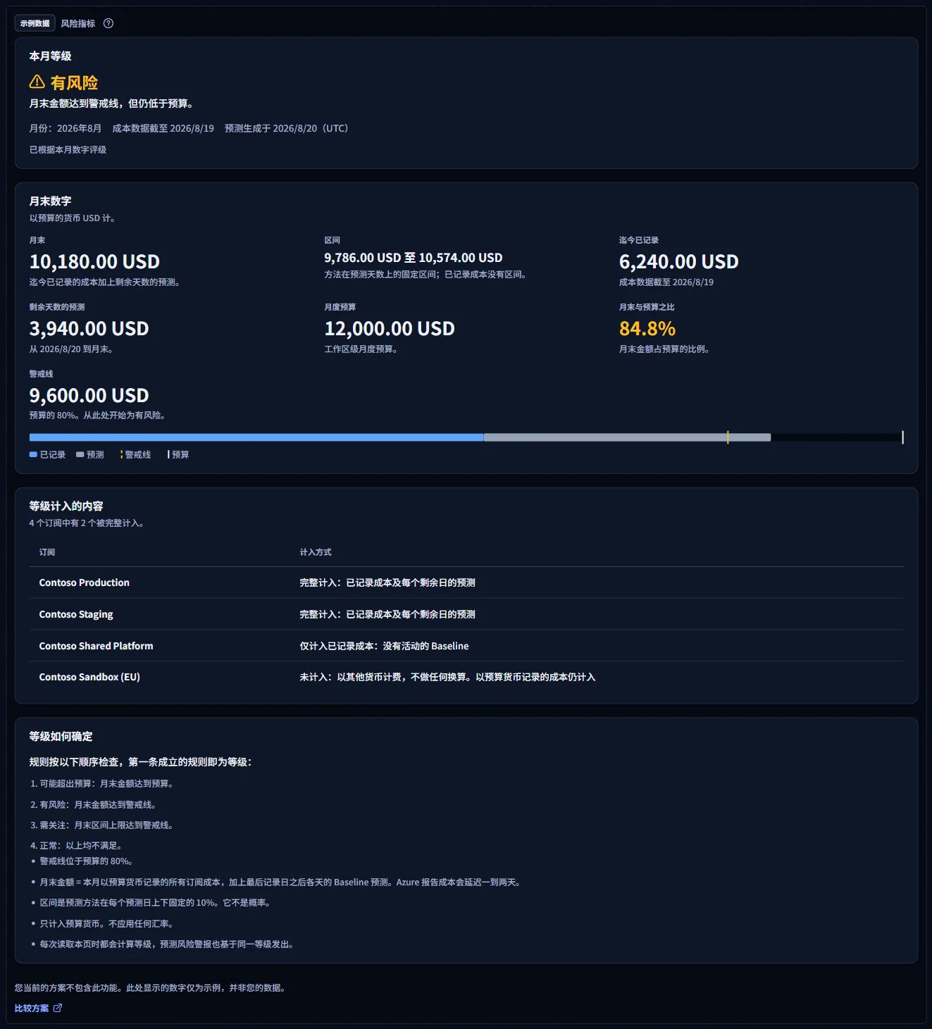The image size is (932, 1029).
Task: Click the 等级如何确定 heading
Action: pos(61,737)
